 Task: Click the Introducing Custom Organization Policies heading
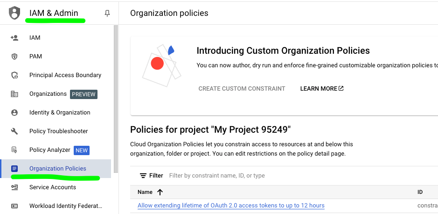(x=283, y=50)
